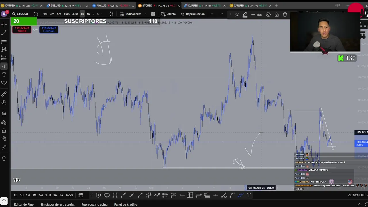Open drawing settings hexagon icon
Viewport: 368px width, 207px height.
268,15
